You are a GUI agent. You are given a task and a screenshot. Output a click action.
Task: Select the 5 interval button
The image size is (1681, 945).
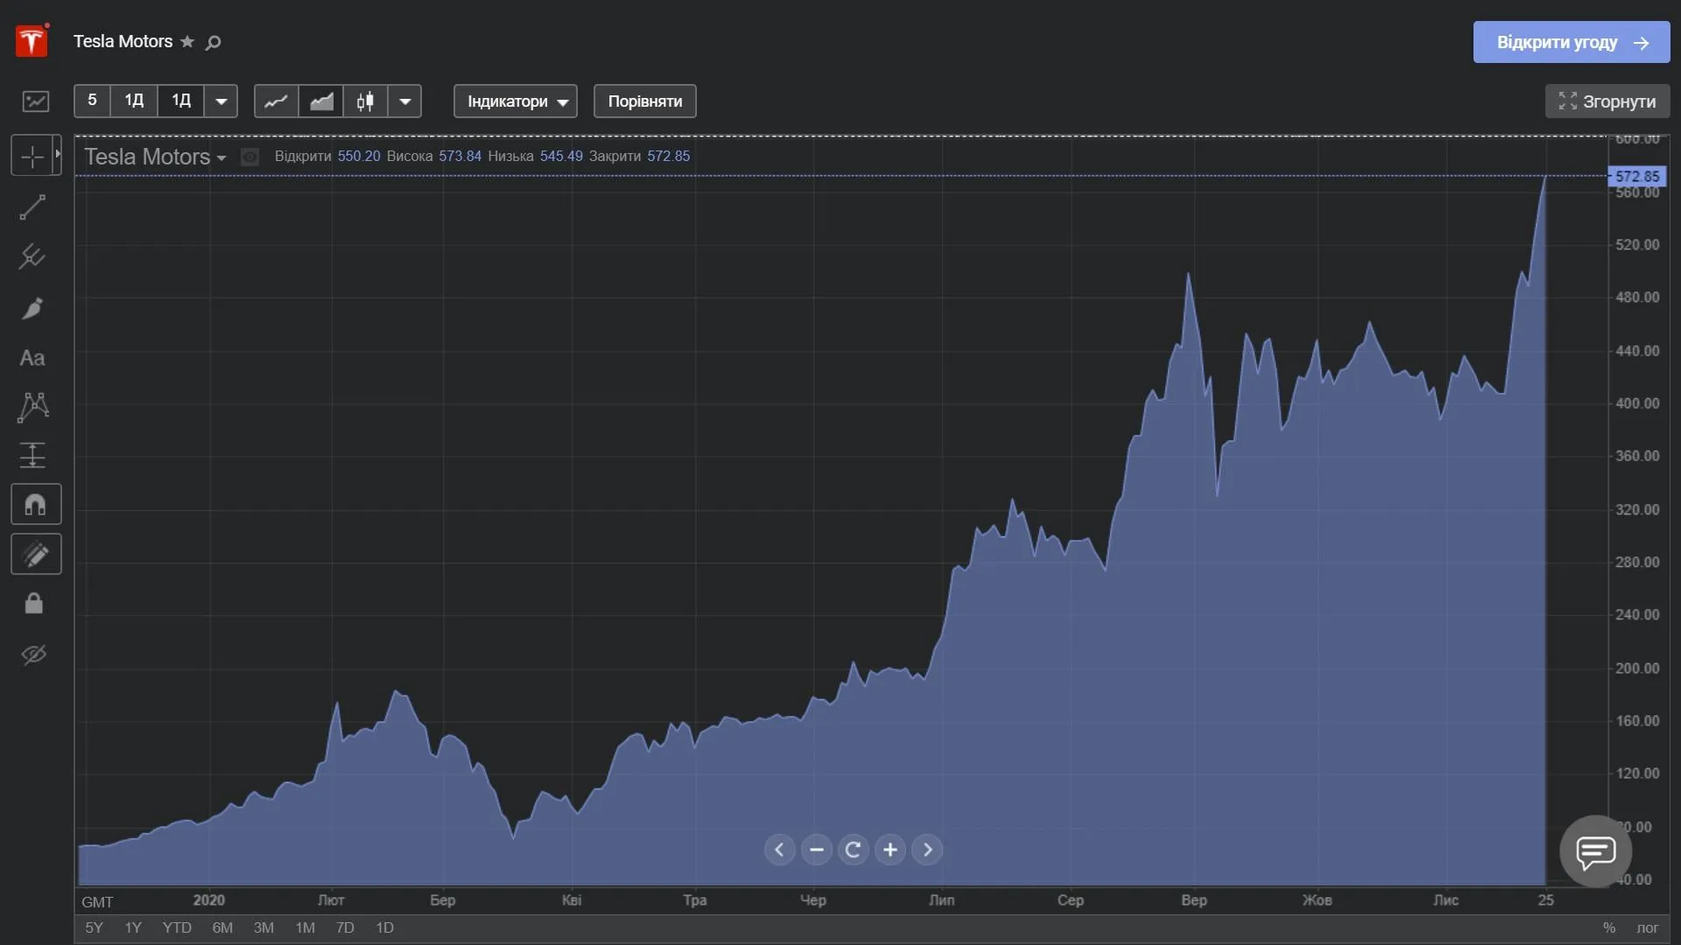pyautogui.click(x=92, y=101)
